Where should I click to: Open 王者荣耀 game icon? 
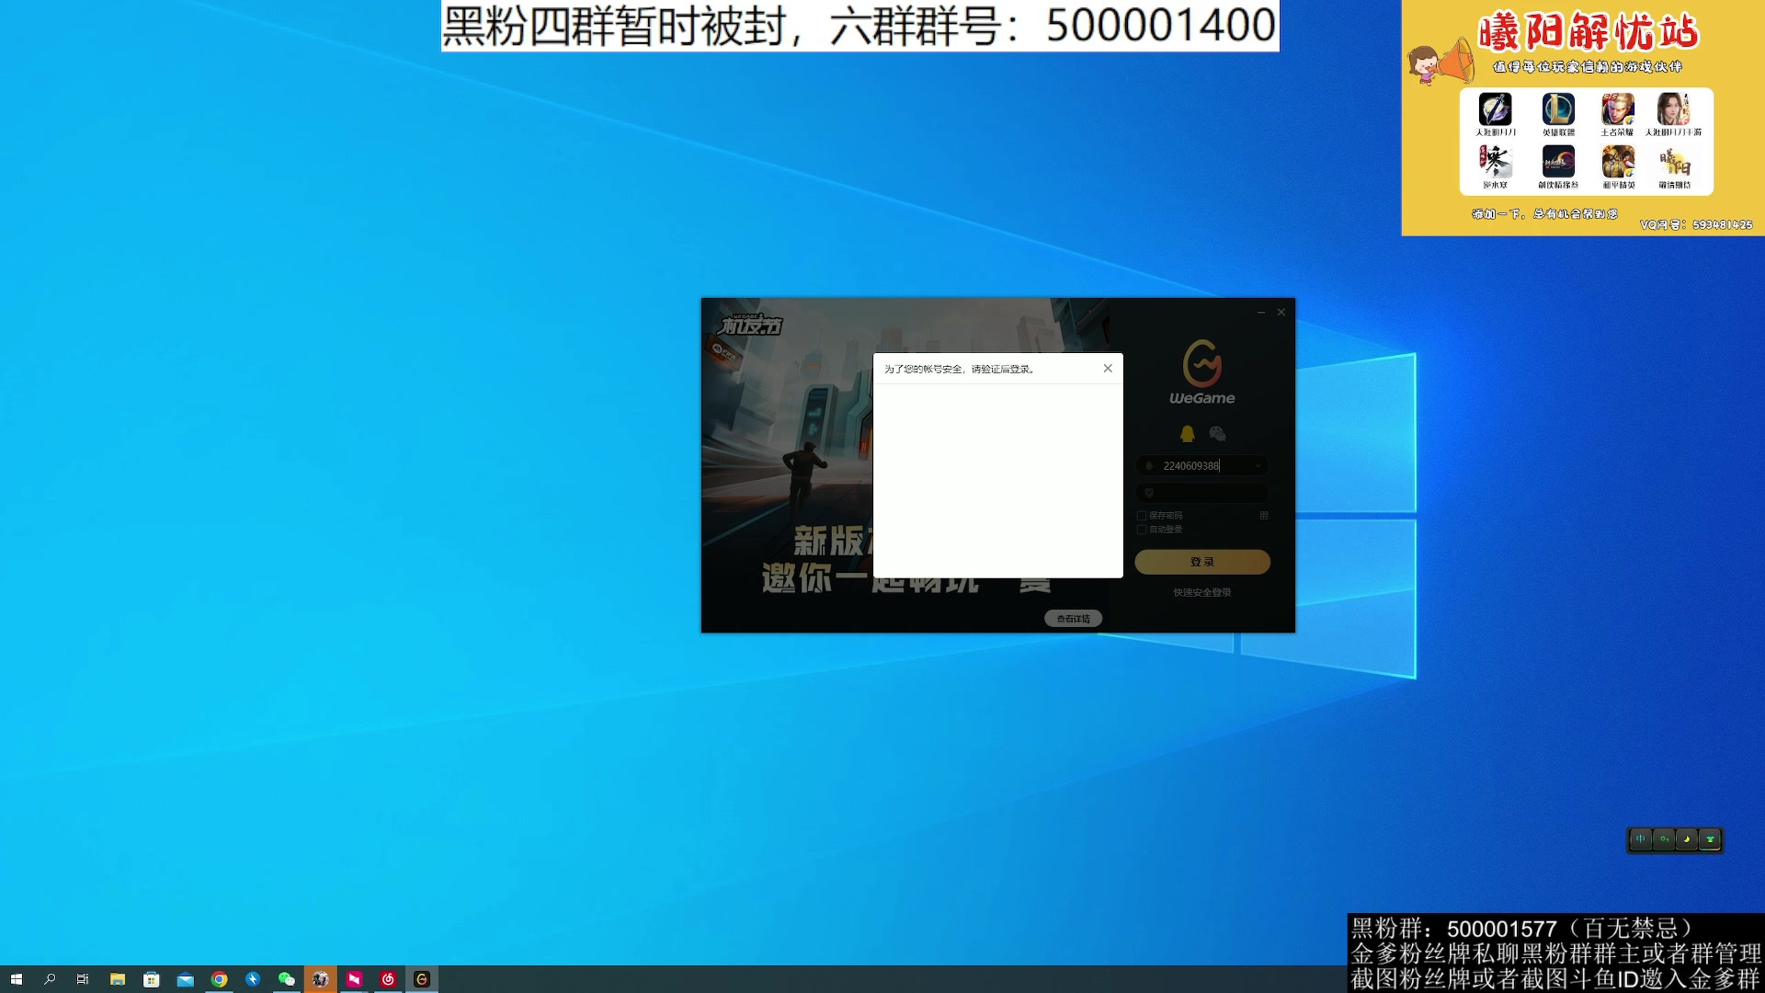click(1616, 110)
